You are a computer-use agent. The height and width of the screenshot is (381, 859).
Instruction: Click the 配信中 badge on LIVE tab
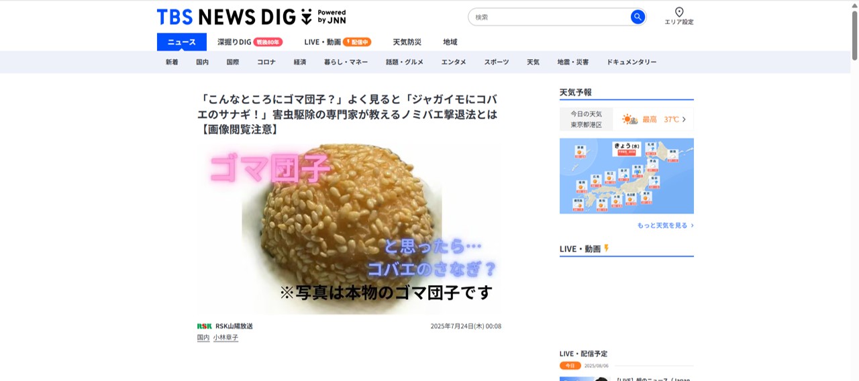(x=357, y=42)
